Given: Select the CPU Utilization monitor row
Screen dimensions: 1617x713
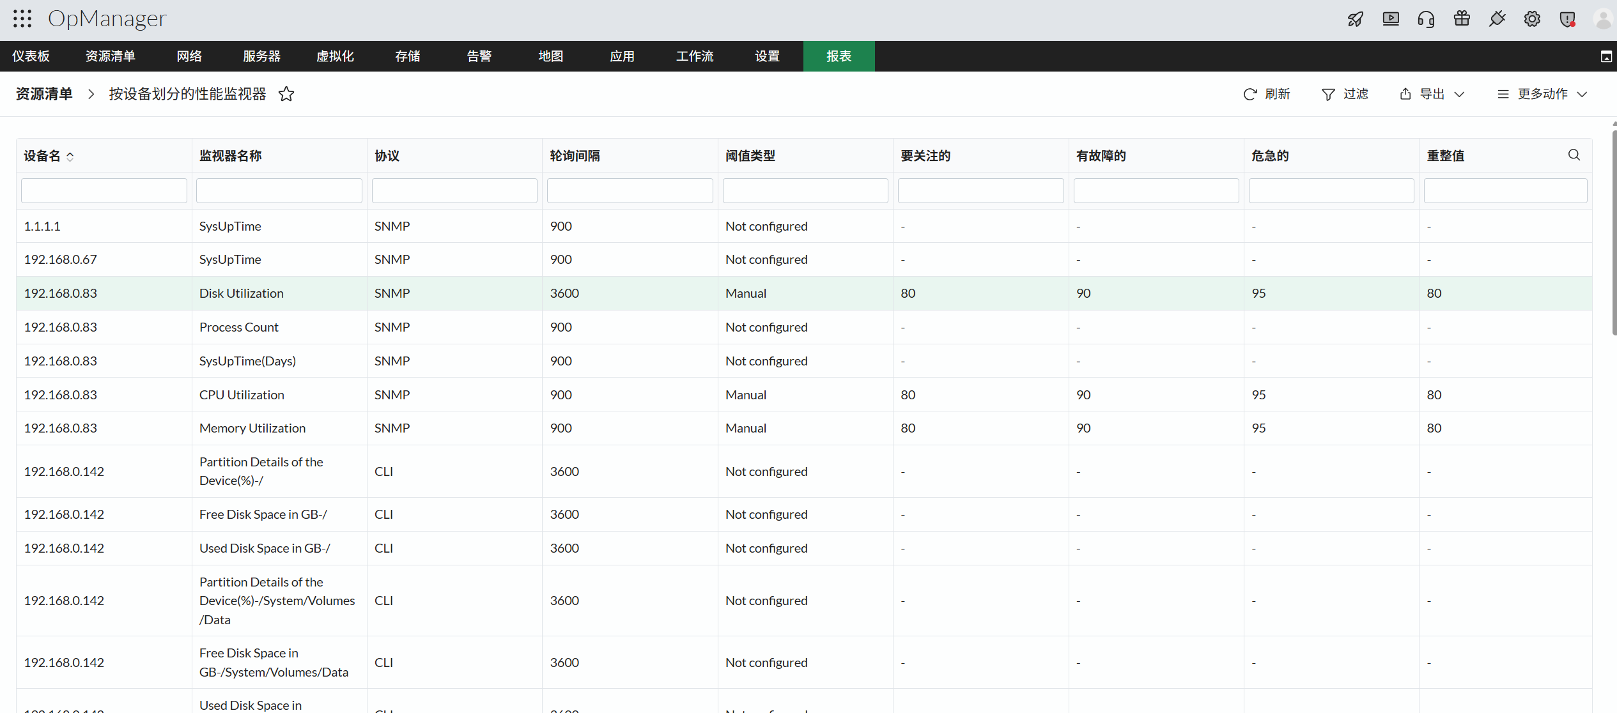Looking at the screenshot, I should click(x=804, y=395).
